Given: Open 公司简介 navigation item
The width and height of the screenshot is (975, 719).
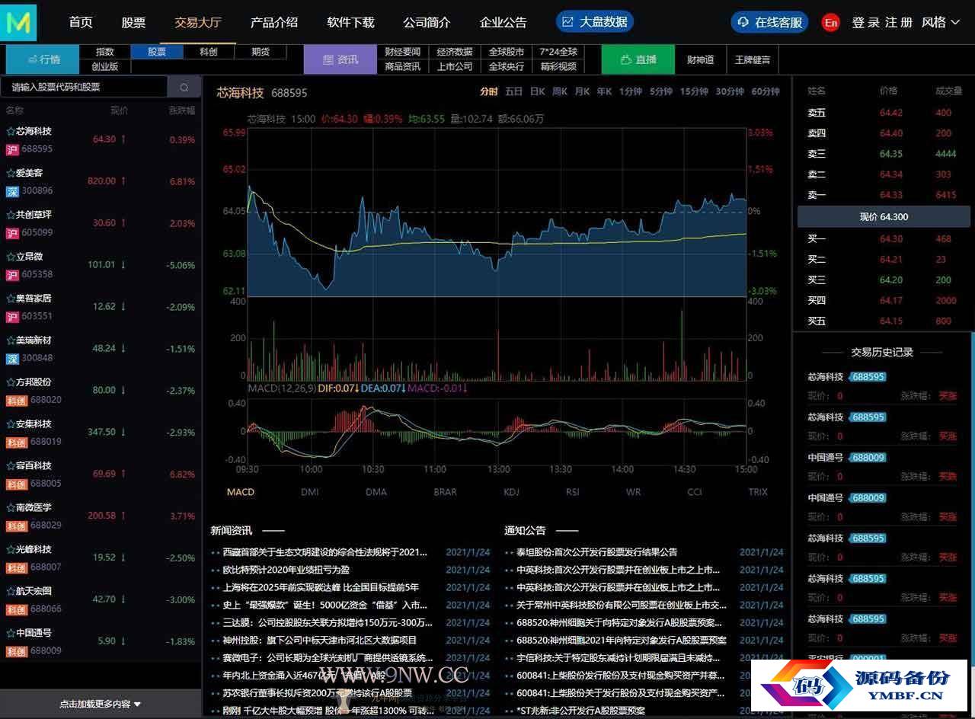Looking at the screenshot, I should pyautogui.click(x=427, y=22).
